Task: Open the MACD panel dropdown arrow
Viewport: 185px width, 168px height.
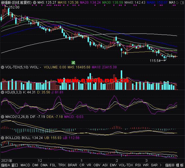Action: click(3, 117)
